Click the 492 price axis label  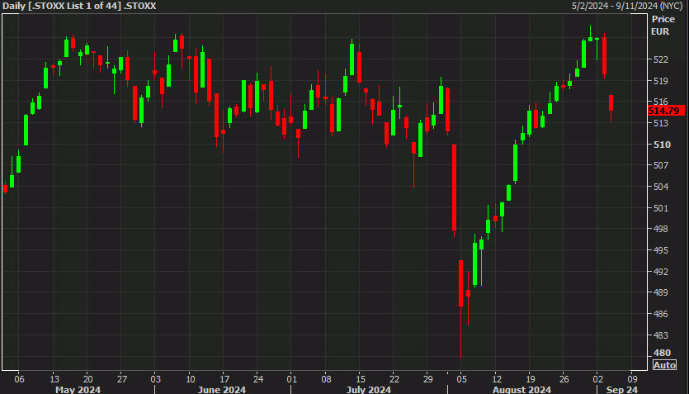point(661,272)
